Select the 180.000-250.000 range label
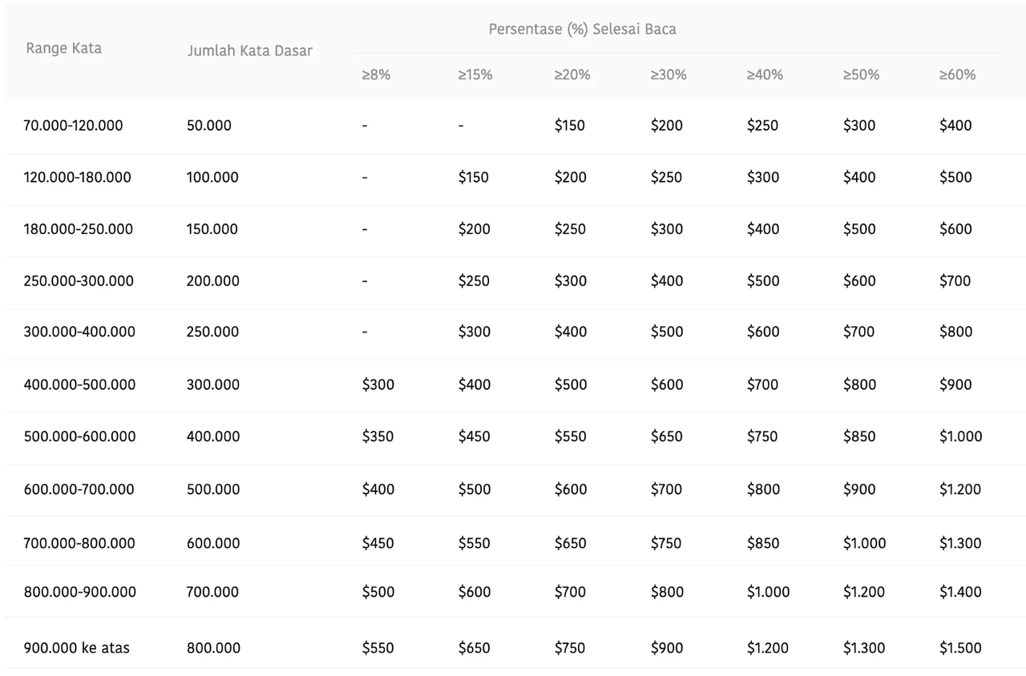1026x676 pixels. (79, 229)
